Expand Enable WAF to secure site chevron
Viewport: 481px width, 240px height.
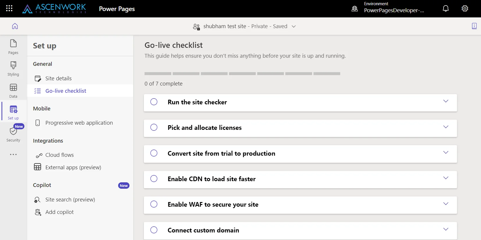446,204
